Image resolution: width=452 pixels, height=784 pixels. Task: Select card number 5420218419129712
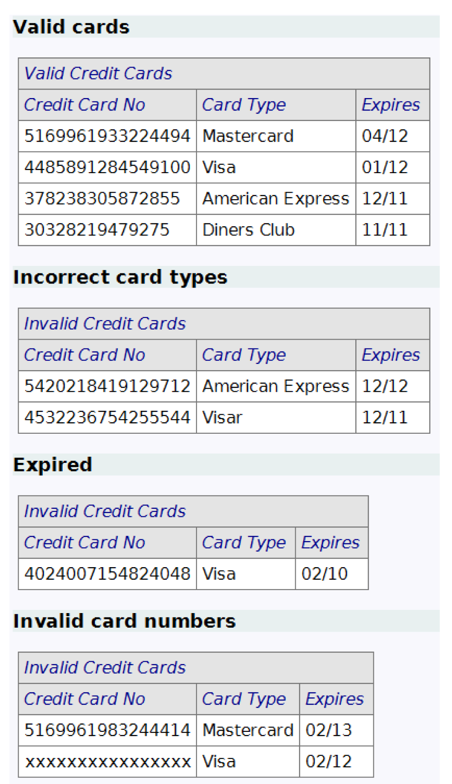(107, 386)
